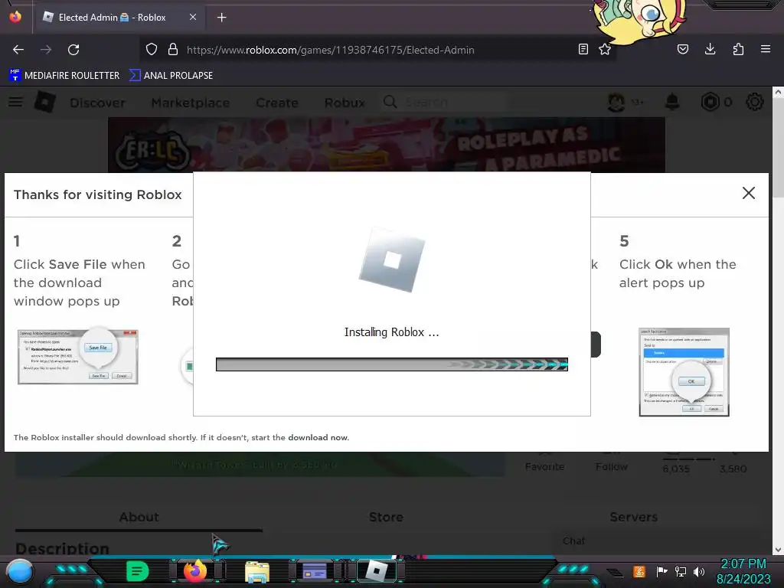Click the Roblox search field
The height and width of the screenshot is (588, 784).
445,103
